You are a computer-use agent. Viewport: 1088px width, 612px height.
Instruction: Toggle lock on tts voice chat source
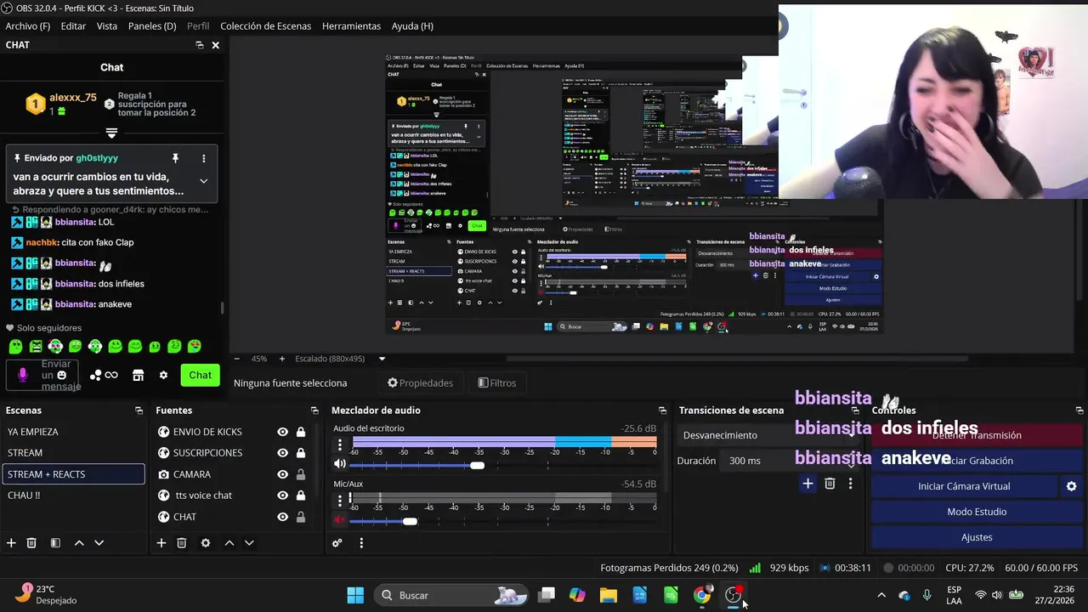click(300, 496)
